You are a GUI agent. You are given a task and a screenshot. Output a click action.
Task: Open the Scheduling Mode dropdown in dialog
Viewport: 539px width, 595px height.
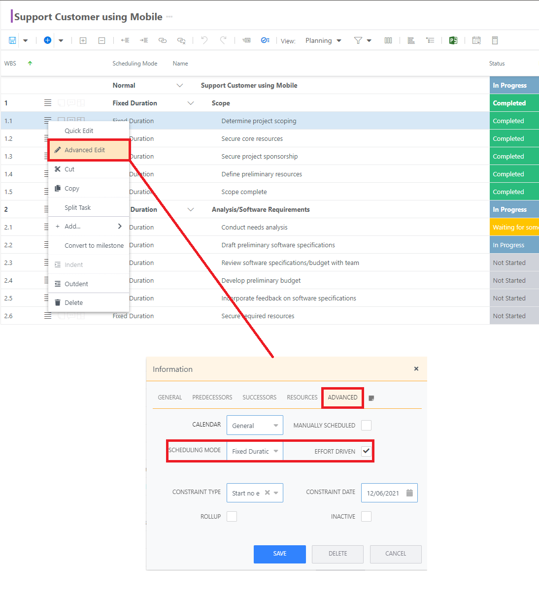[255, 451]
